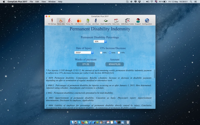The width and height of the screenshot is (200, 125).
Task: Open the Support section
Action: pyautogui.click(x=138, y=21)
